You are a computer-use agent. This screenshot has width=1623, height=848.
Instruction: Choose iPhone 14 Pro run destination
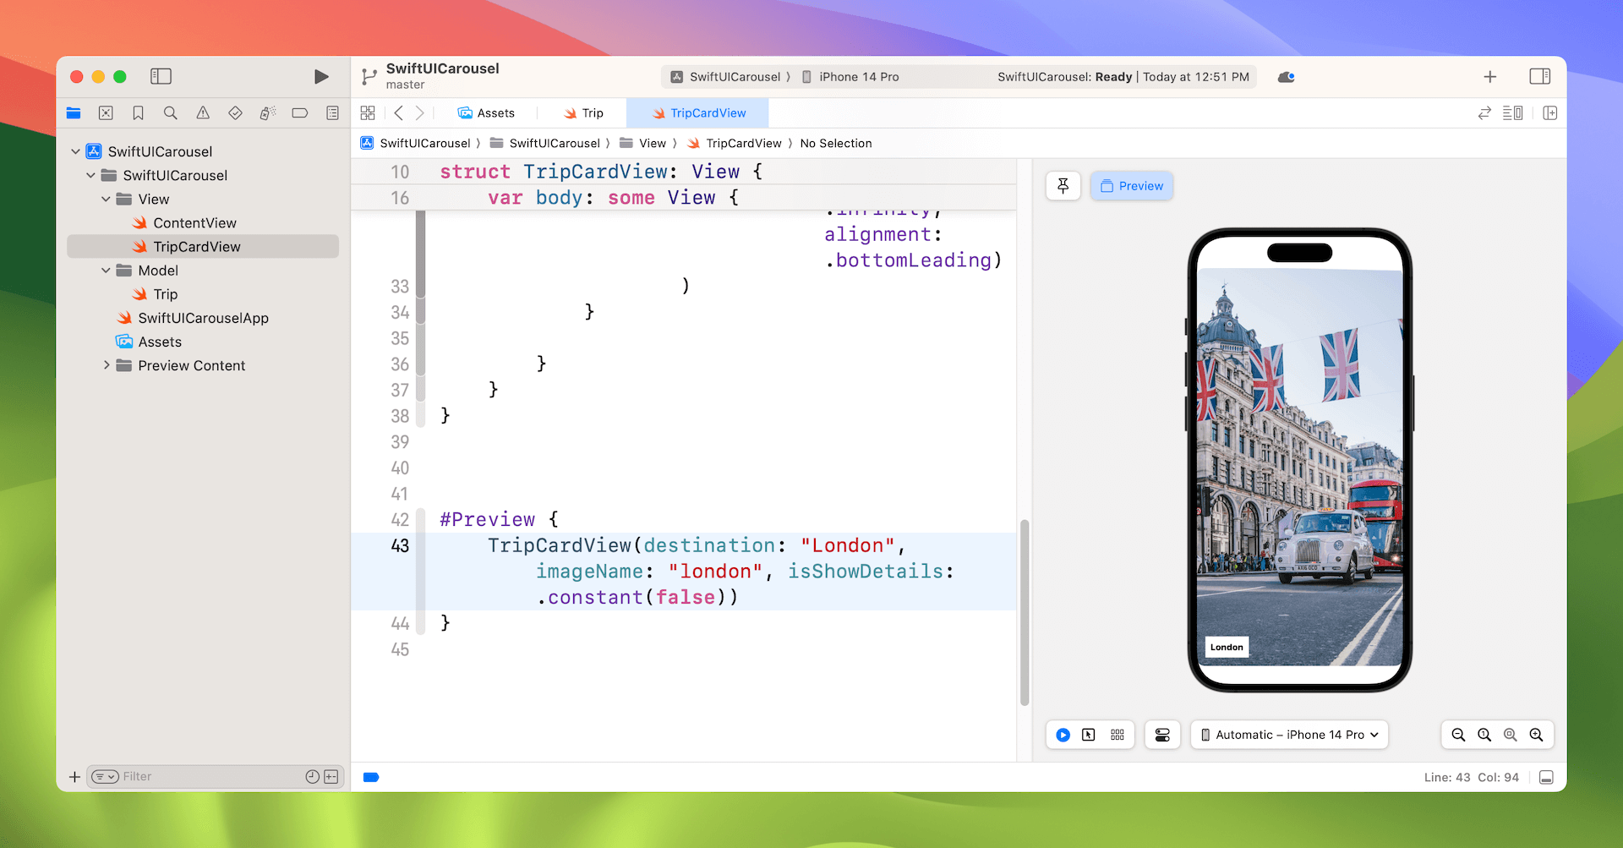[x=850, y=77]
